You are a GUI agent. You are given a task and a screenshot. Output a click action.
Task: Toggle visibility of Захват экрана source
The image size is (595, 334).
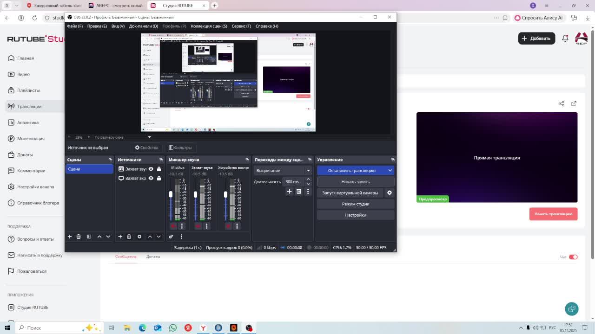(151, 178)
